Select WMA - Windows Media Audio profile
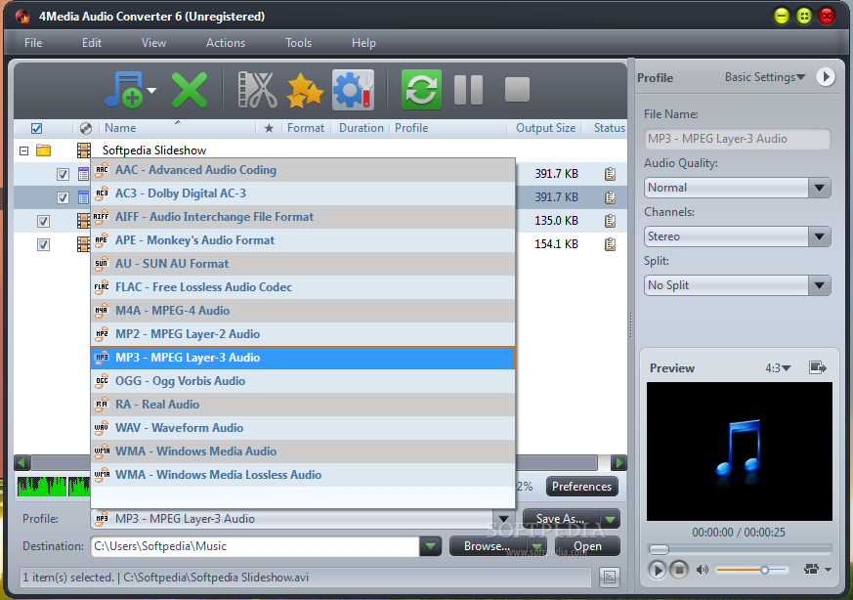Screen dimensions: 853x600 click(303, 450)
